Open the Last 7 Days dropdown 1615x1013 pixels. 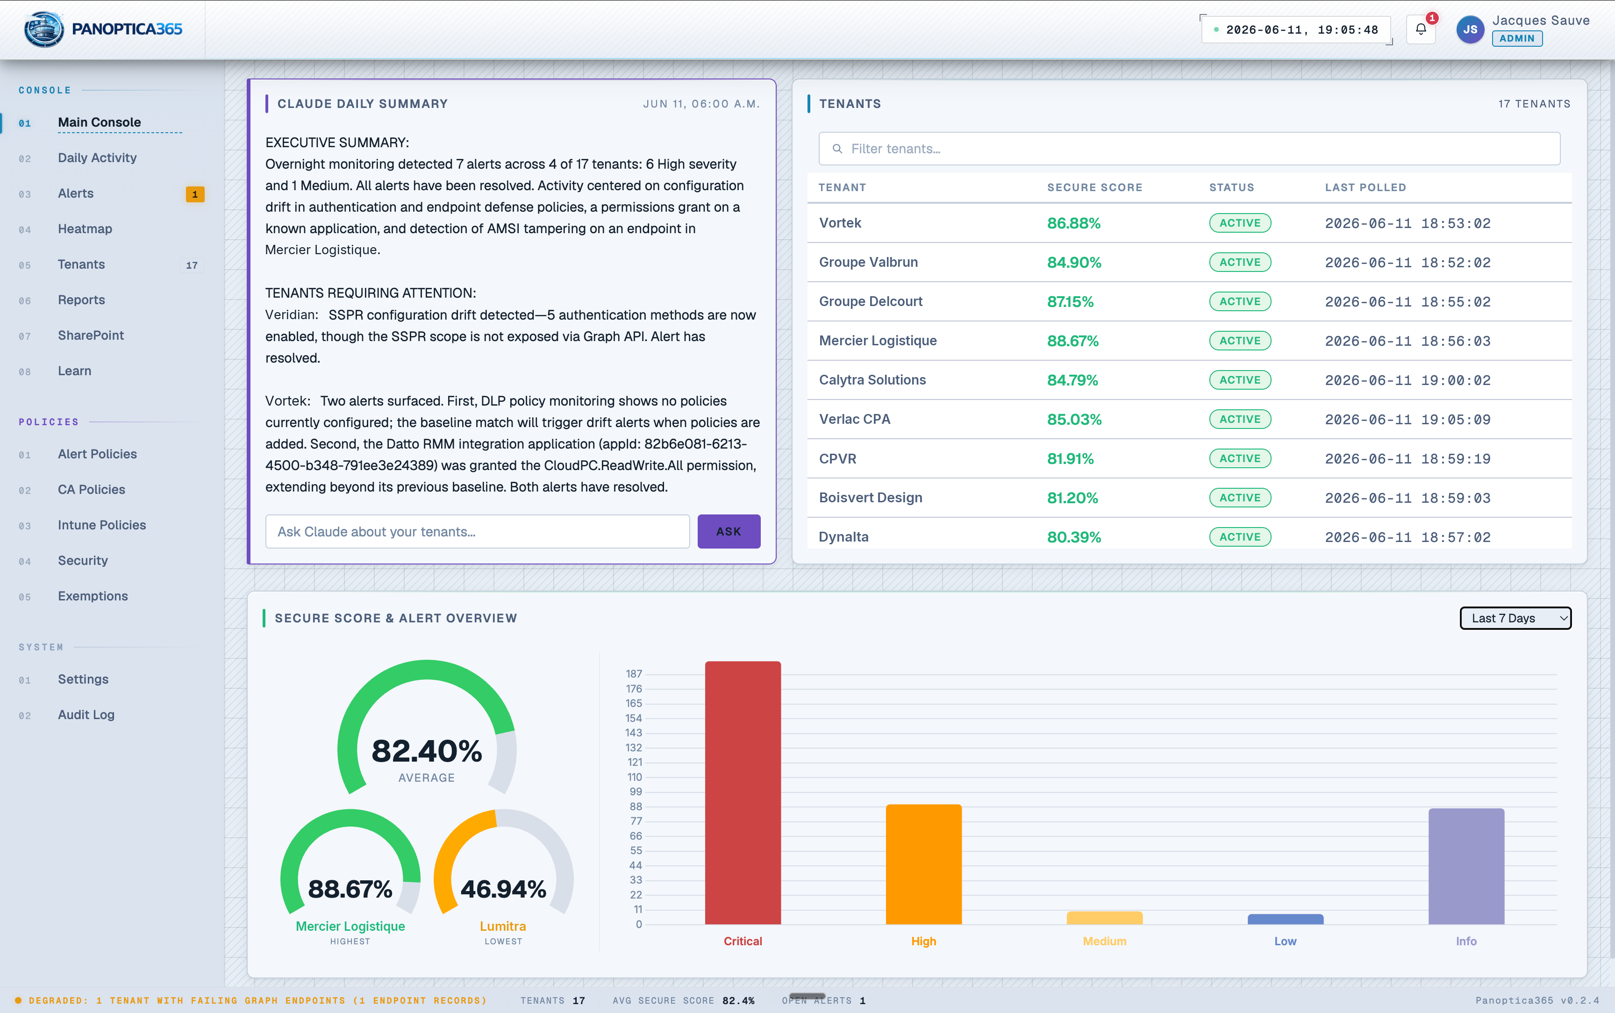[x=1515, y=618]
